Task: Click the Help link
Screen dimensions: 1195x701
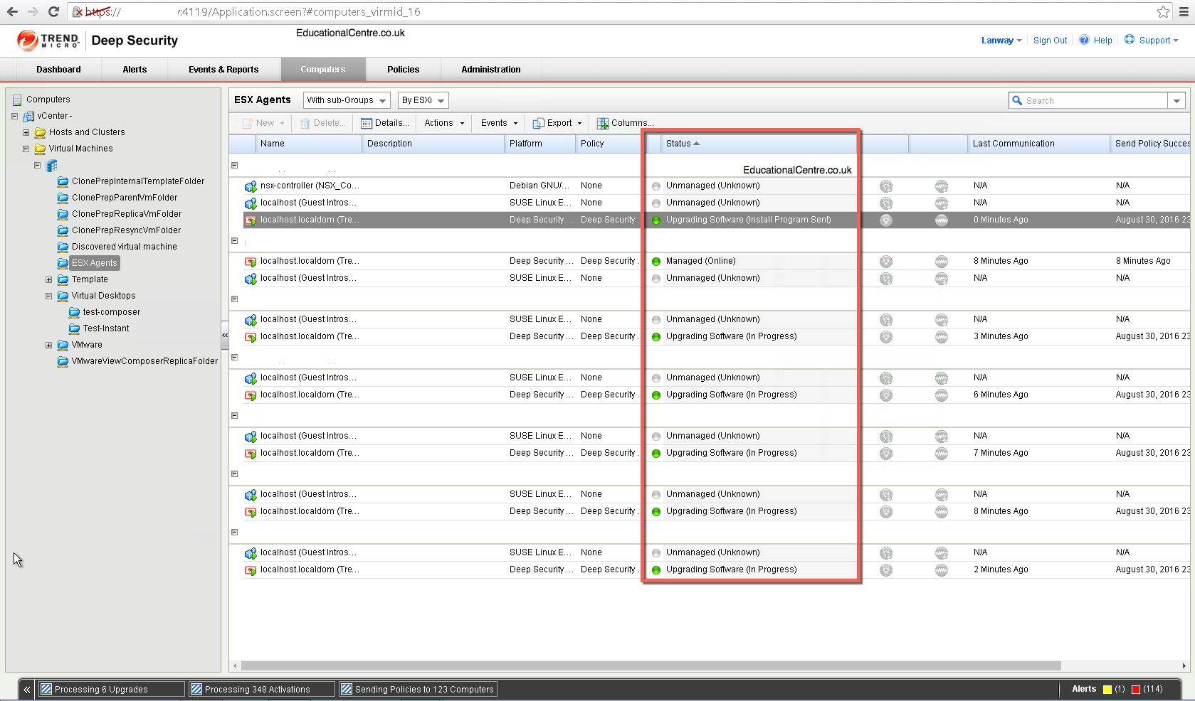Action: click(x=1102, y=41)
